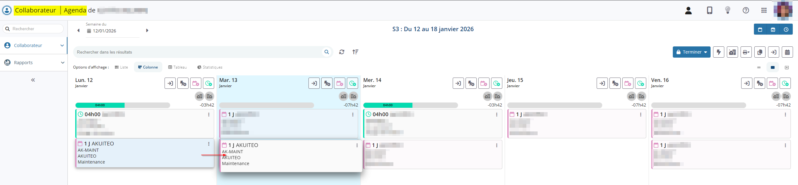The height and width of the screenshot is (185, 798).
Task: Add a clock time entry on Lun. 12
Action: (x=209, y=83)
